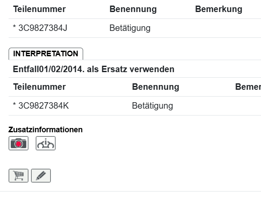This screenshot has width=261, height=213.
Task: Click the Entfall 01/02/2014 replacement note
Action: click(93, 69)
